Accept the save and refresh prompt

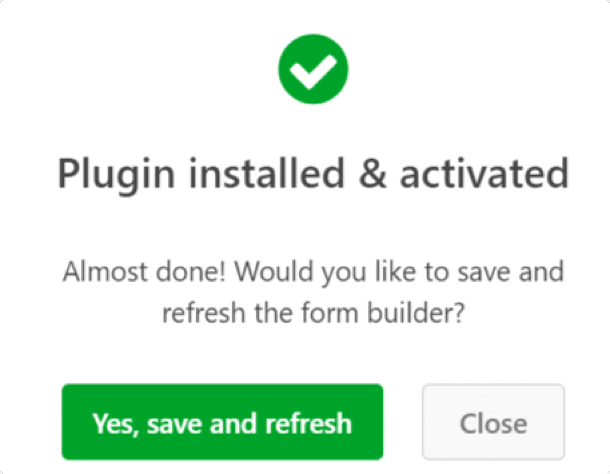[x=222, y=422]
